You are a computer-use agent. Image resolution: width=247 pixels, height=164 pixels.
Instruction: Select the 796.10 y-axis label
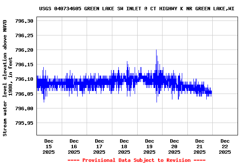coord(24,79)
